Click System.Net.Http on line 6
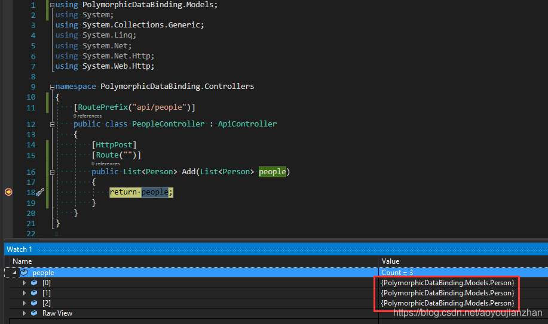This screenshot has width=548, height=324. coord(117,56)
